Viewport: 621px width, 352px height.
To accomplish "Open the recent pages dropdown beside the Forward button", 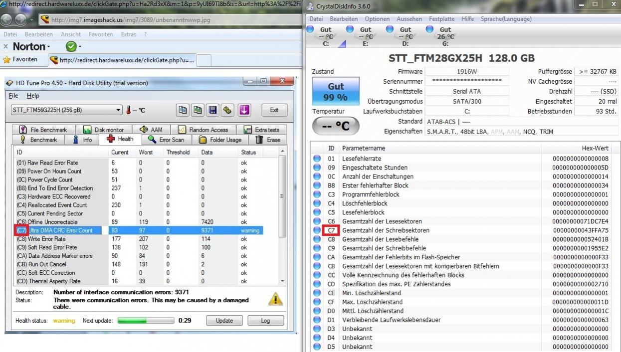I will [x=32, y=20].
